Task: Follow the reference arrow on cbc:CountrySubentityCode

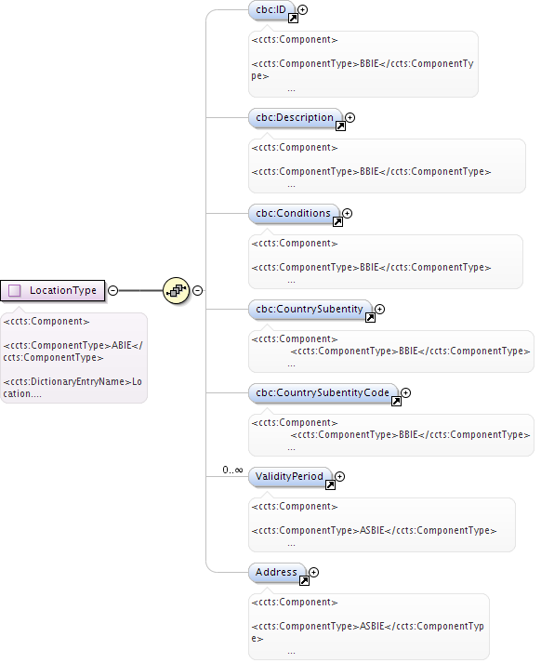Action: click(396, 402)
